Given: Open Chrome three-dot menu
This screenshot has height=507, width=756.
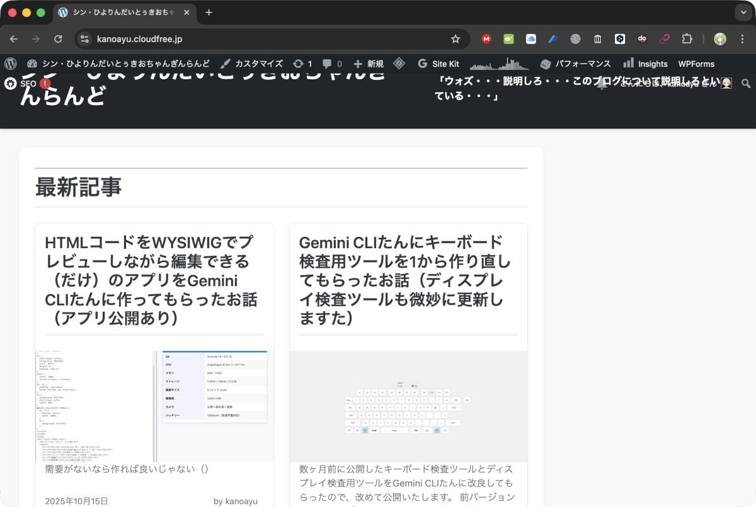Looking at the screenshot, I should [741, 39].
